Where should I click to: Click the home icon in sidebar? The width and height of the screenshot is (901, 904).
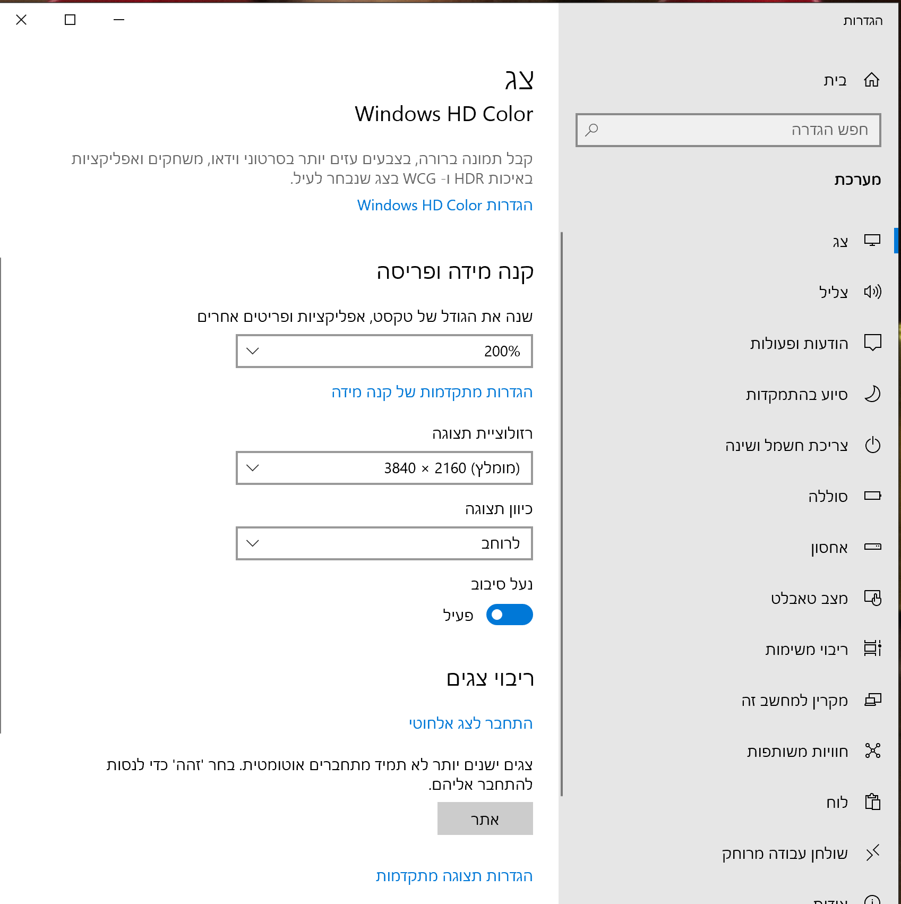872,80
